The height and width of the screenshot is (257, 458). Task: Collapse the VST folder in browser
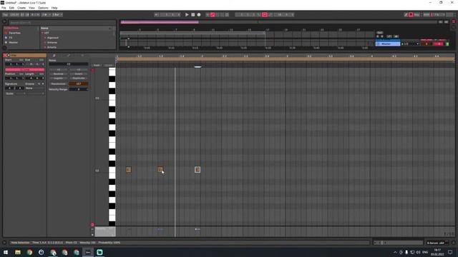click(x=42, y=33)
